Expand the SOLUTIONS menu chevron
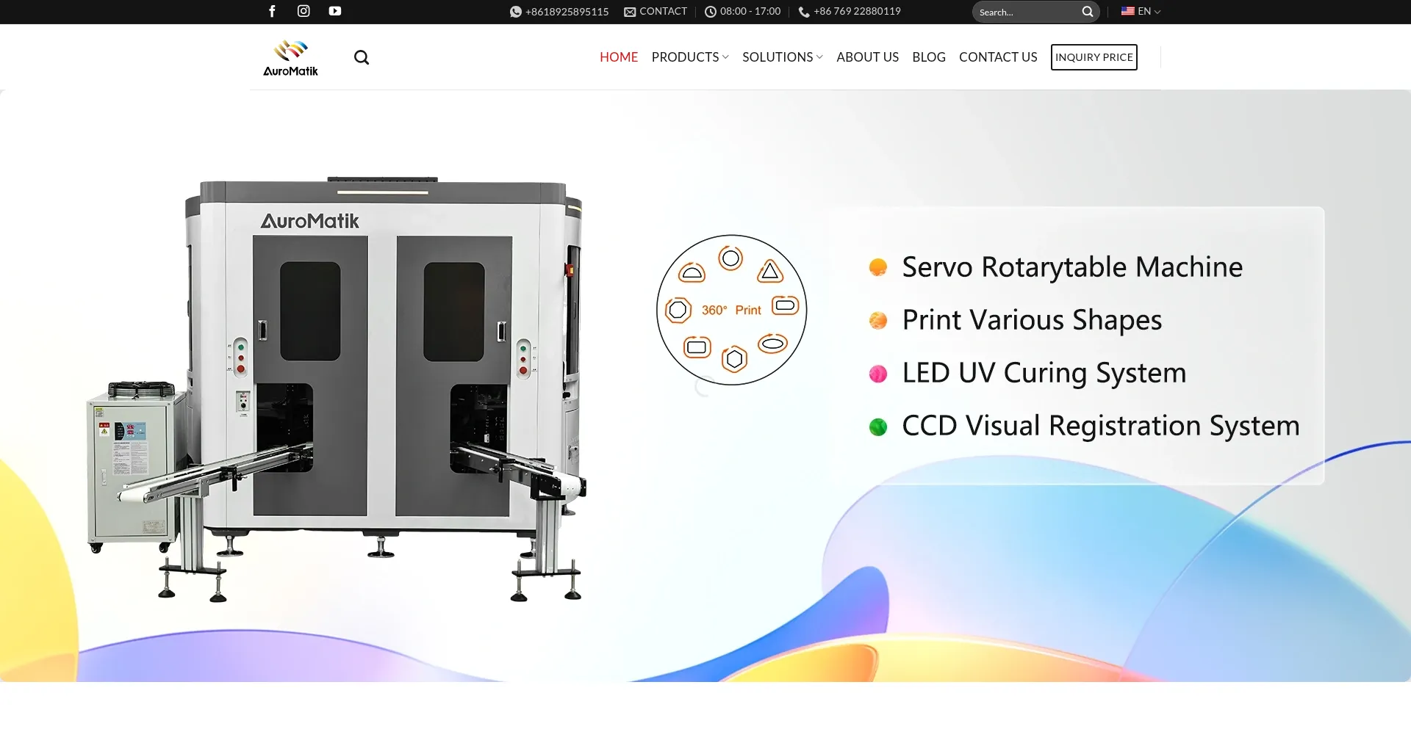1411x729 pixels. (819, 57)
